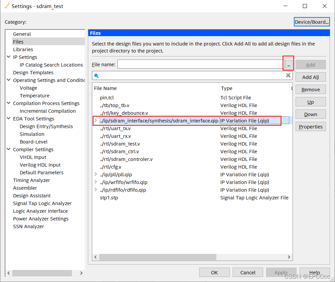Expand the ../ip/pll/pll.qip entry
335x282 pixels.
point(96,174)
